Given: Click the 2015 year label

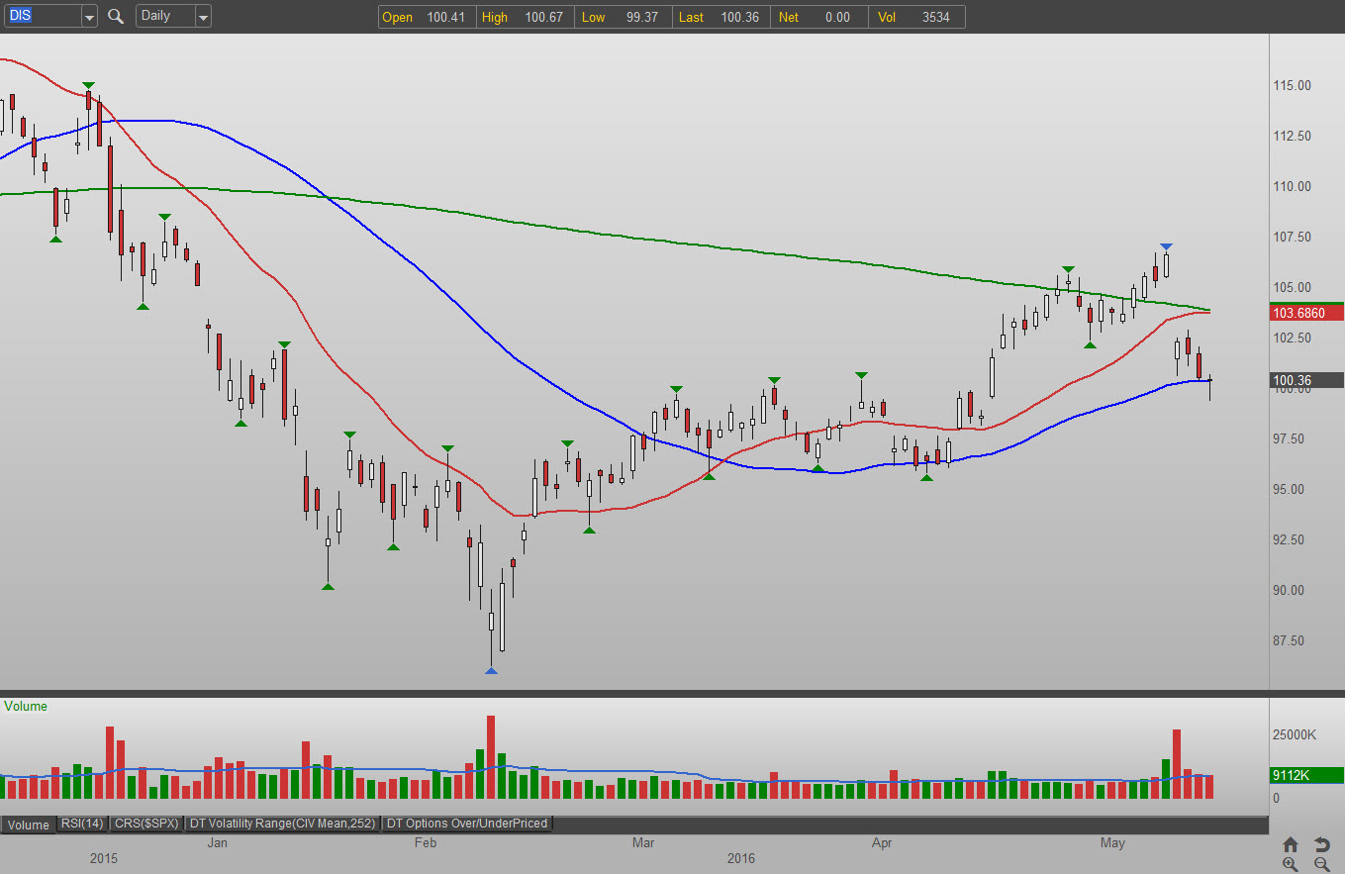Looking at the screenshot, I should (103, 859).
